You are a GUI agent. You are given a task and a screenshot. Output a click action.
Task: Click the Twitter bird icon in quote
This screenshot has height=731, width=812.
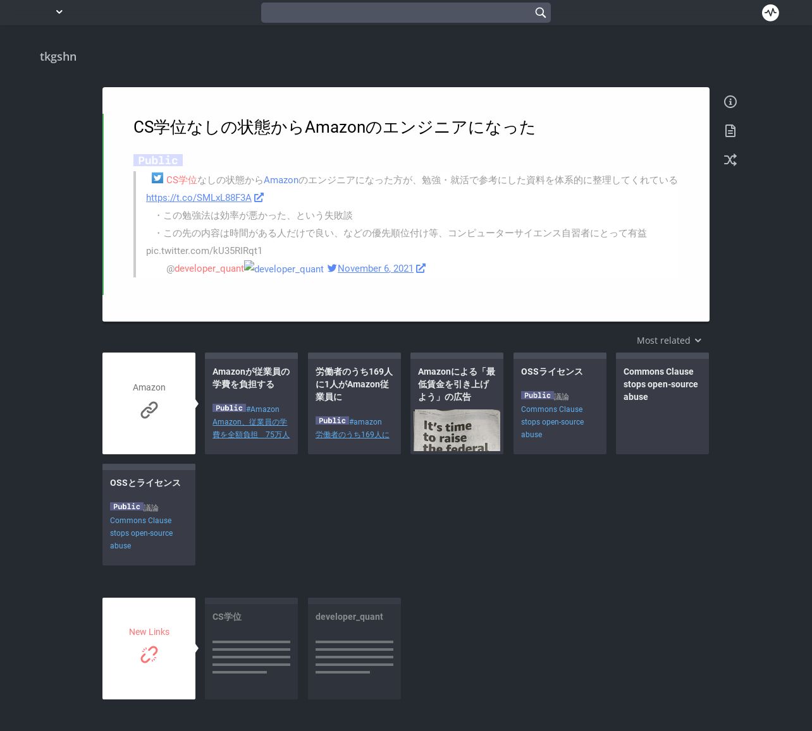157,179
